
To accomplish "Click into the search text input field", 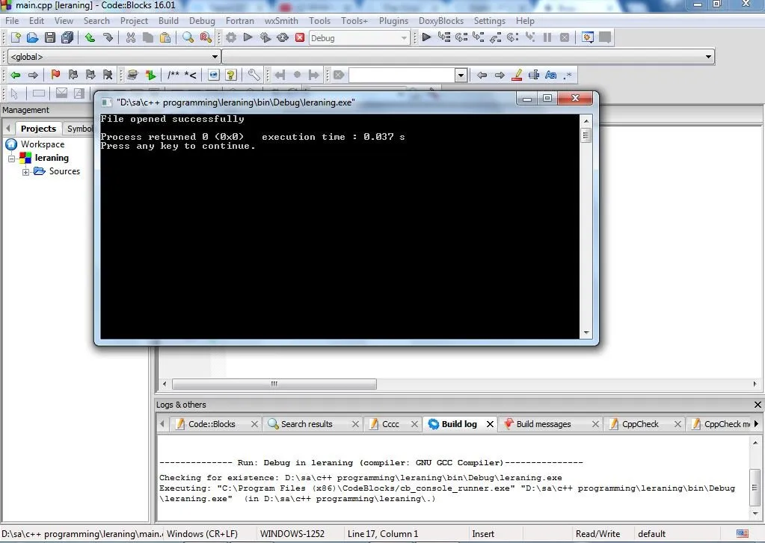I will pos(402,75).
